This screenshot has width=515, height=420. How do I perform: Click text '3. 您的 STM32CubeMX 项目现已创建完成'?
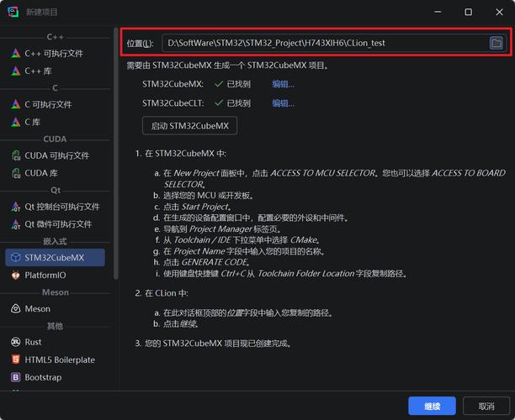pos(214,344)
